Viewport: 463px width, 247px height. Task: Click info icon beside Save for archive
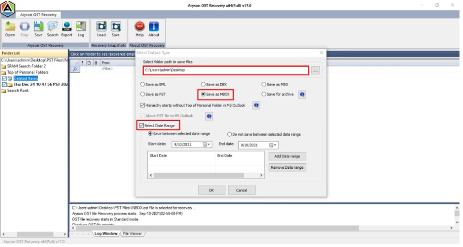pos(302,95)
